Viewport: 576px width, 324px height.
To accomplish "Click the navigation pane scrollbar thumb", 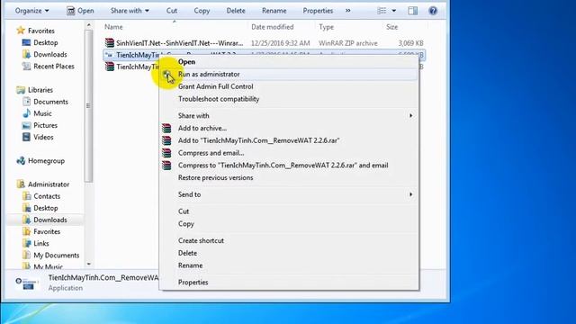I will [88, 106].
